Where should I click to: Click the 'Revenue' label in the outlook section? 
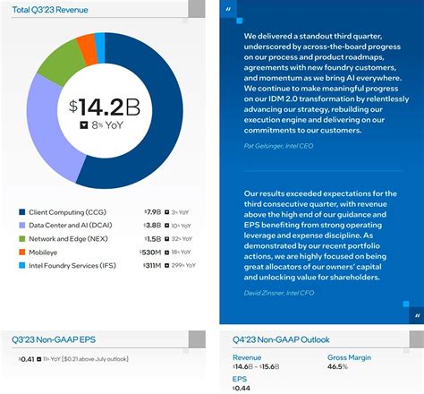pyautogui.click(x=247, y=357)
